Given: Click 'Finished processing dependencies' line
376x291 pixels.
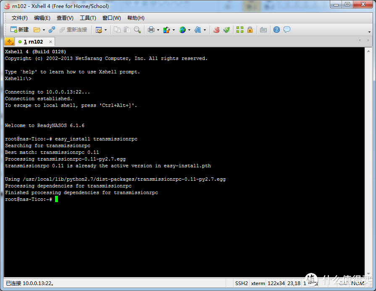Looking at the screenshot, I should click(82, 192).
